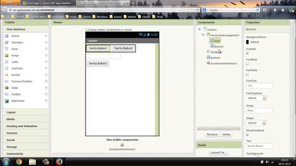Click Text for Button3 in viewer
296x166 pixels.
tap(98, 64)
